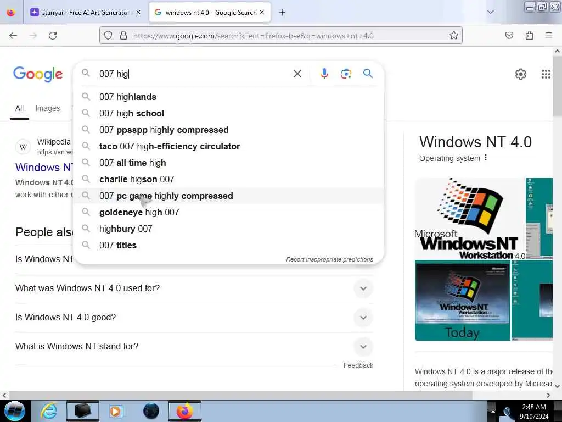This screenshot has height=422, width=562.
Task: Open the Today Windows NT box thumbnail
Action: coord(462,301)
